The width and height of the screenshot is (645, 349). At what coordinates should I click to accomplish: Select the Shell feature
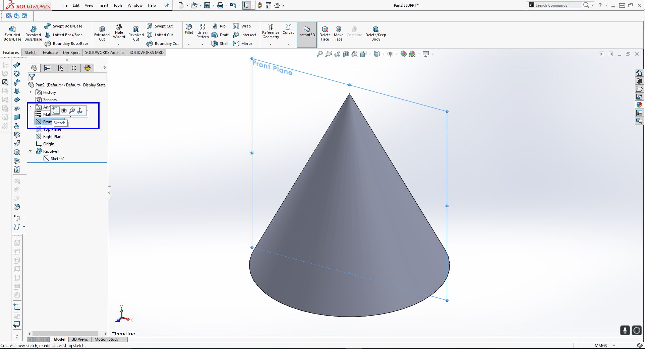(220, 44)
